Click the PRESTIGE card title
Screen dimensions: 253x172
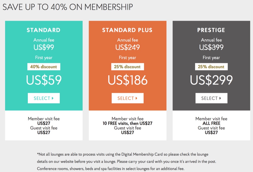pyautogui.click(x=211, y=30)
